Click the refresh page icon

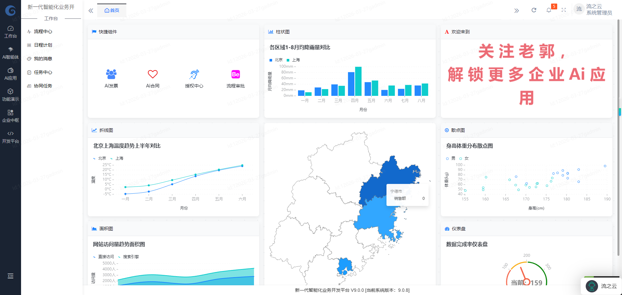pos(534,10)
